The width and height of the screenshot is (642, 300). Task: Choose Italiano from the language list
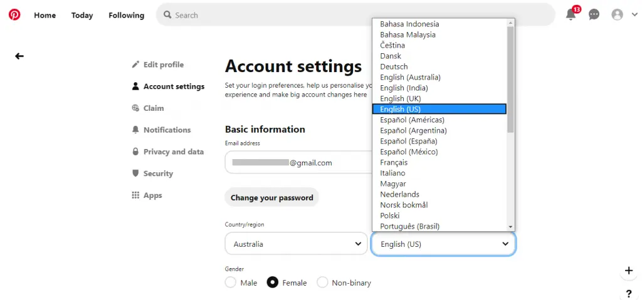click(439, 173)
